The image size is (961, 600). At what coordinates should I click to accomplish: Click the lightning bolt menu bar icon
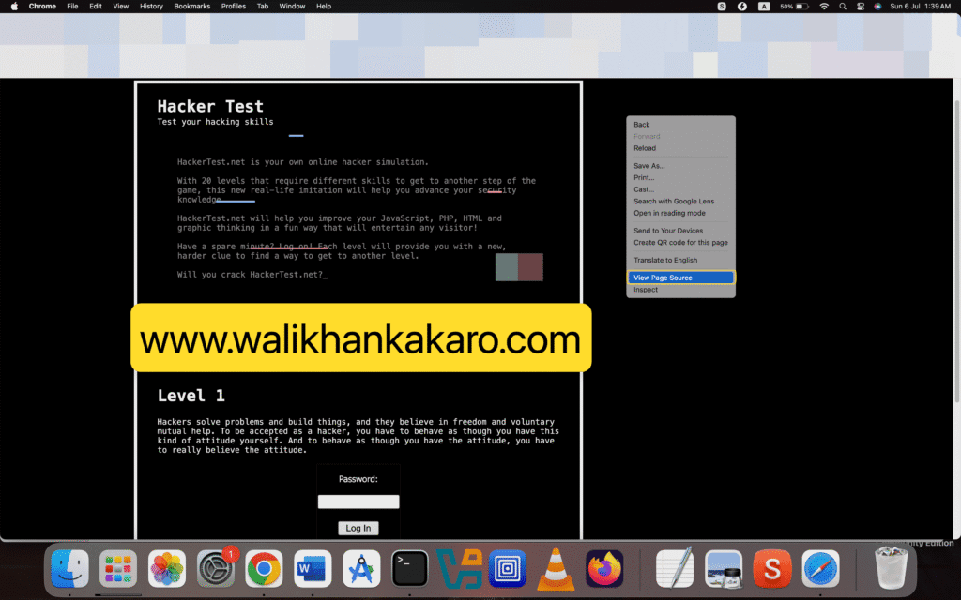742,7
